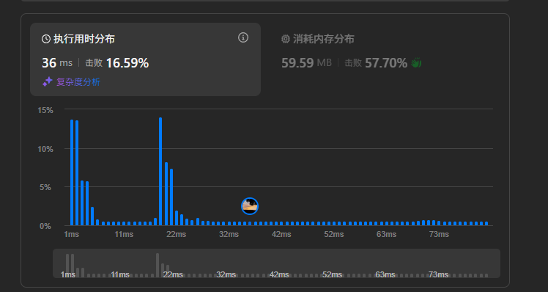Image resolution: width=548 pixels, height=292 pixels.
Task: Click the first bar at 1ms
Action: (72, 172)
